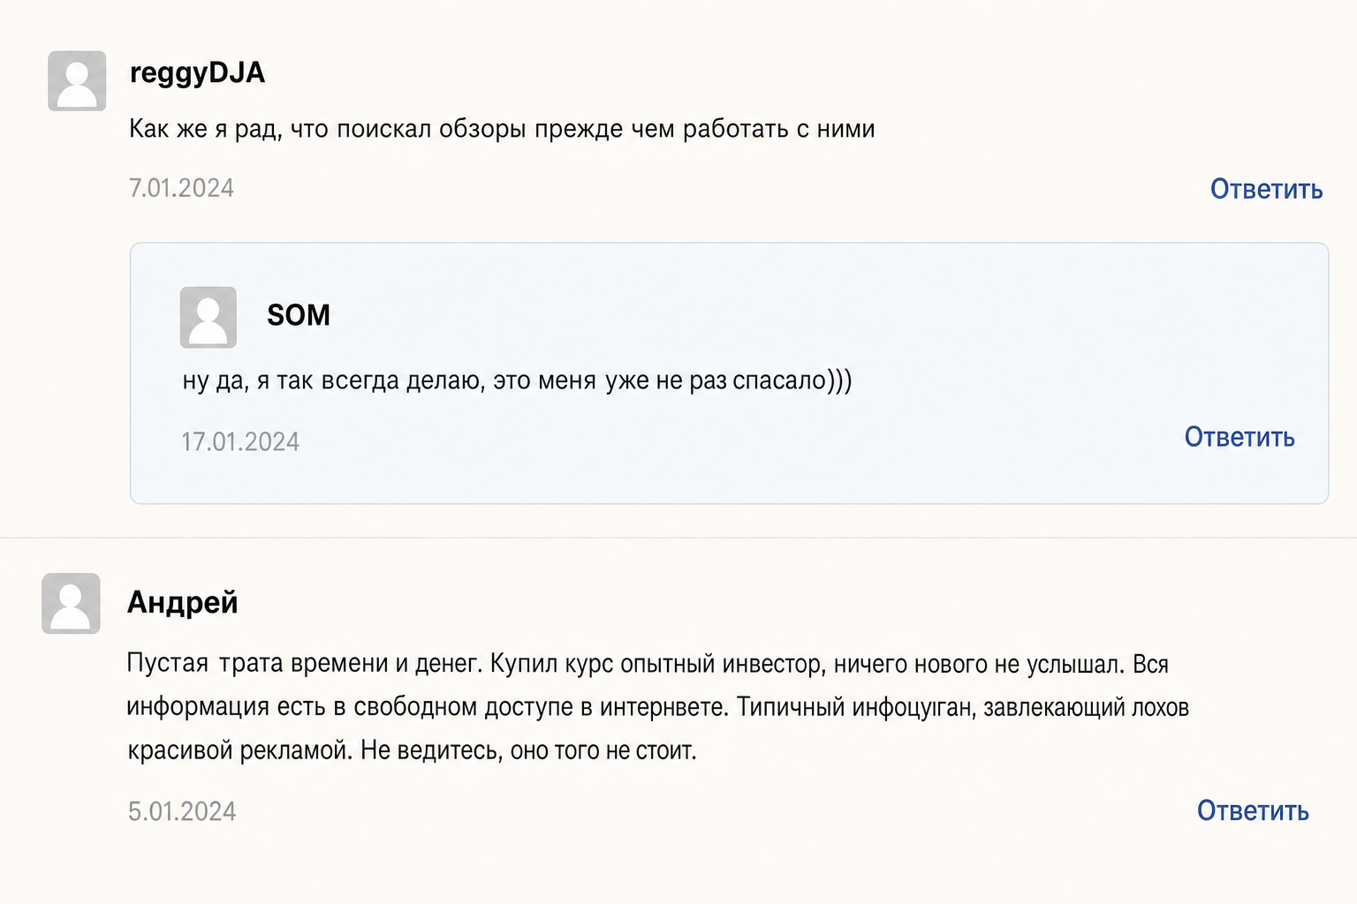The height and width of the screenshot is (904, 1357).
Task: Click the 7.01.2024 comment date
Action: [181, 188]
